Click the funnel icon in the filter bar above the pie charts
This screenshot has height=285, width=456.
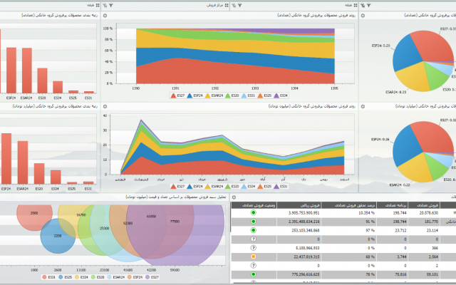(x=369, y=5)
